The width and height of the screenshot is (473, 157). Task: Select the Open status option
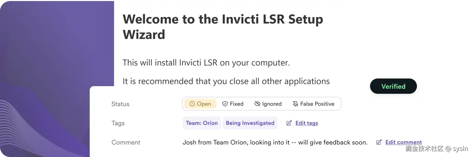tap(200, 104)
